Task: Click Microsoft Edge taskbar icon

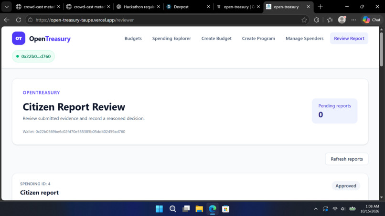Action: point(213,209)
